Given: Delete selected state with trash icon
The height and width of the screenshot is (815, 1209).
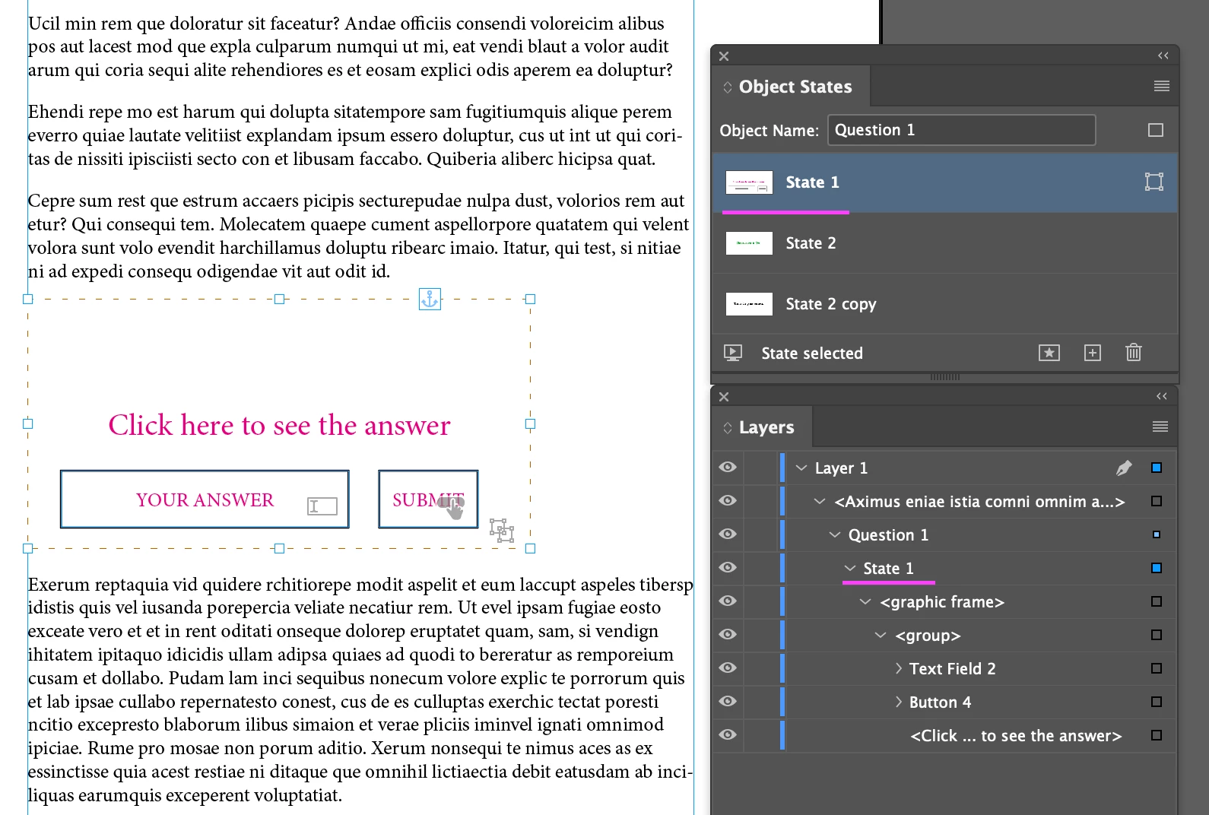Looking at the screenshot, I should point(1134,352).
